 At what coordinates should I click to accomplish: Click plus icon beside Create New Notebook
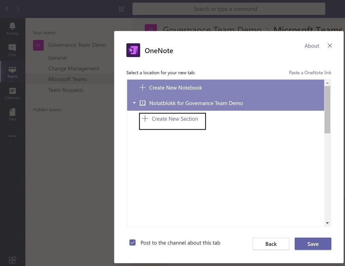coord(143,88)
